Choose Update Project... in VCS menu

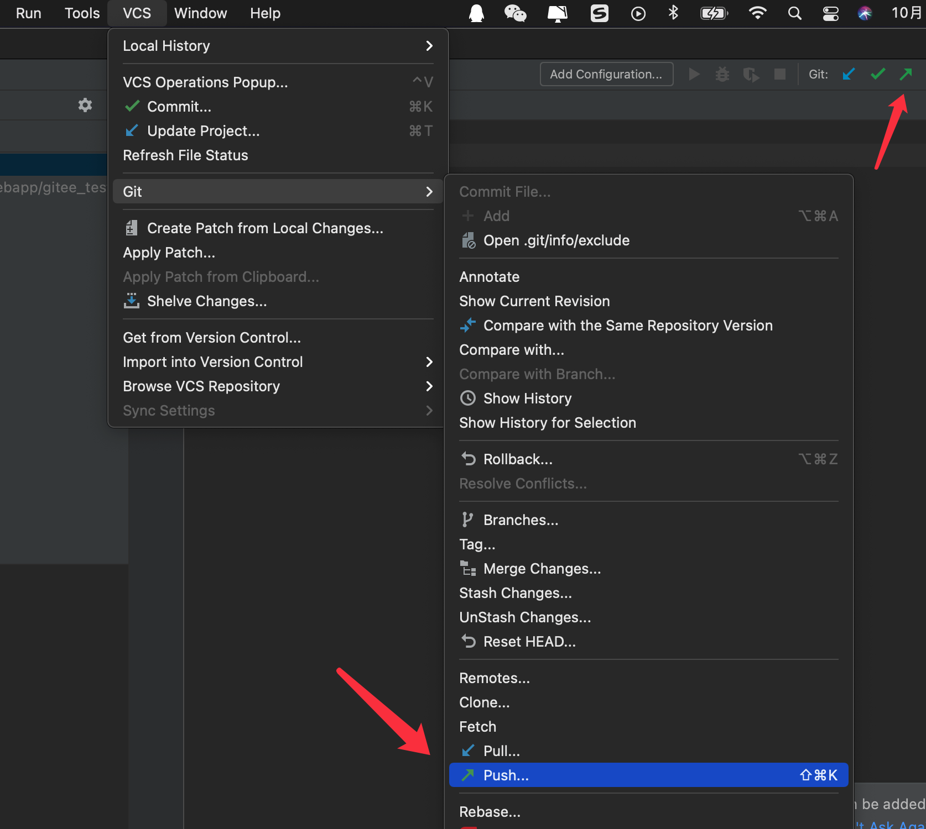278,131
